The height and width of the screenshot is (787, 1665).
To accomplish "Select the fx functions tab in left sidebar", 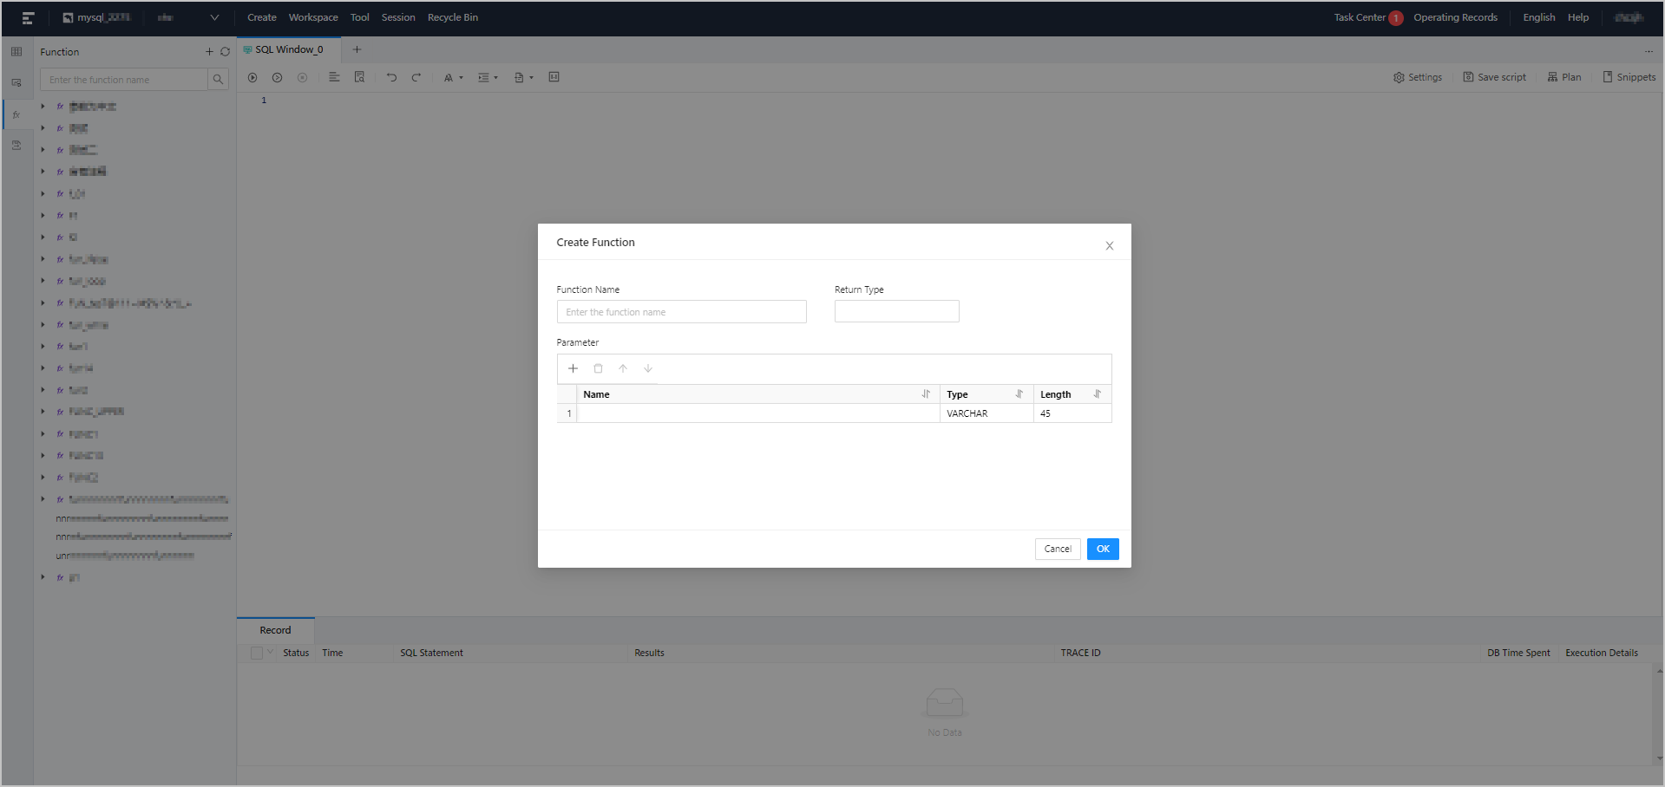I will [16, 114].
